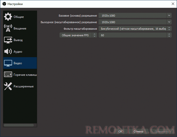Click the Фильтр масштабирования label

80,29
